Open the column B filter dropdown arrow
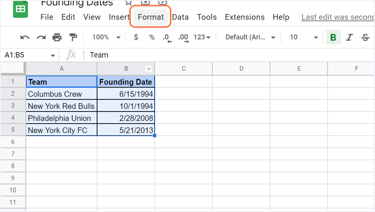The image size is (375, 212). pyautogui.click(x=149, y=69)
